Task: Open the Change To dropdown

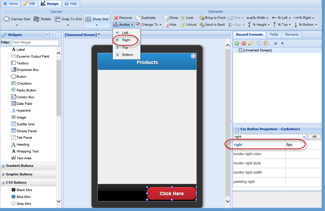Action: 148,24
